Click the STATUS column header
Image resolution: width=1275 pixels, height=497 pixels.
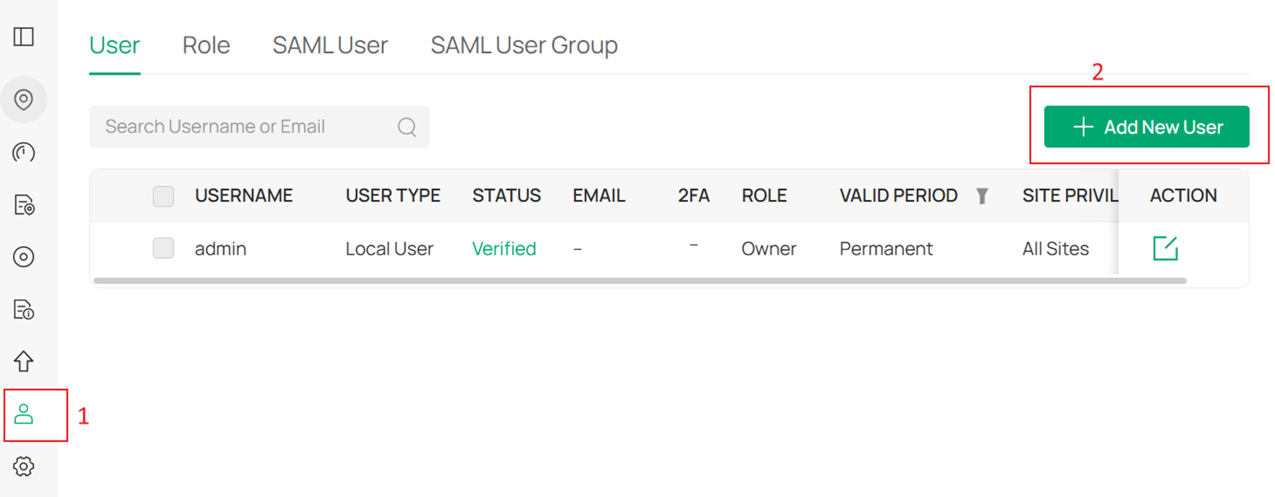(x=506, y=196)
